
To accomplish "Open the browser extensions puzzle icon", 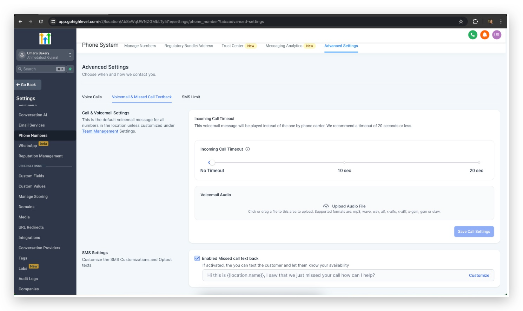I will point(475,21).
